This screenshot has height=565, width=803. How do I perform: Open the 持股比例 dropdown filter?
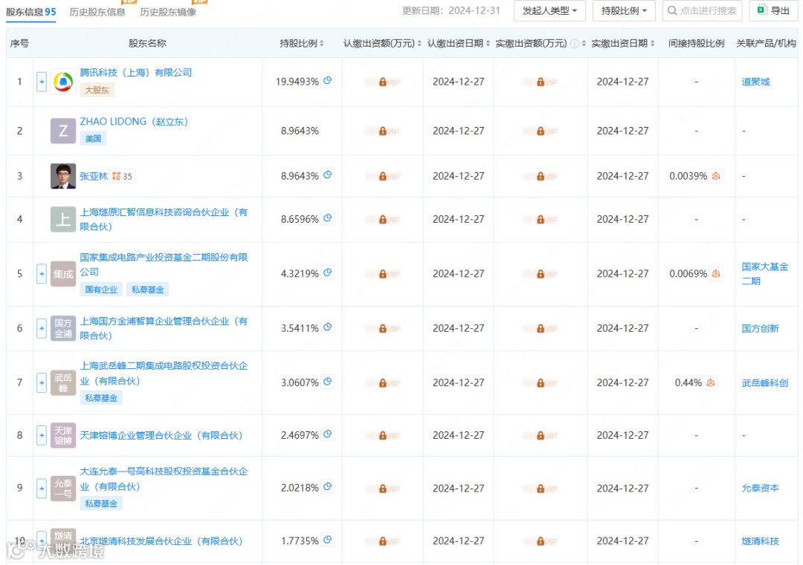pyautogui.click(x=624, y=10)
